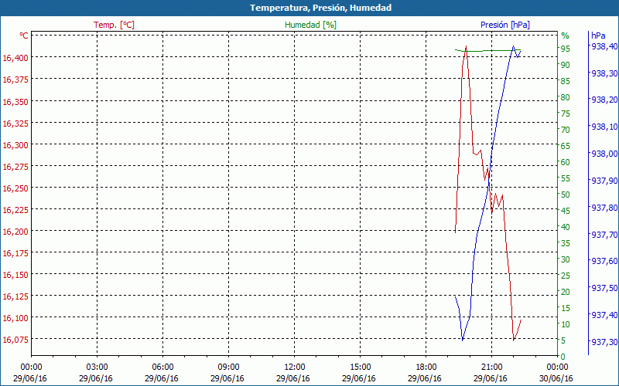Select humidity axis value 10
Viewport: 619px width, 386px height.
click(x=566, y=324)
